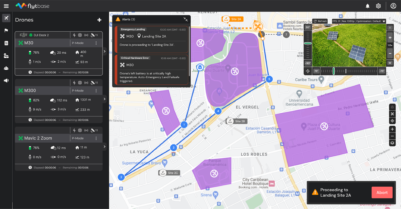401x209 pixels.
Task: Refresh the camera video feed
Action: (320, 21)
